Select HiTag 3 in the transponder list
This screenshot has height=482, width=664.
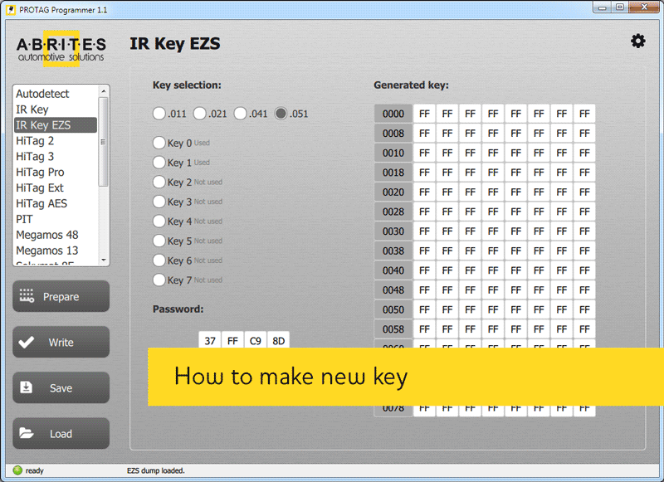click(56, 156)
